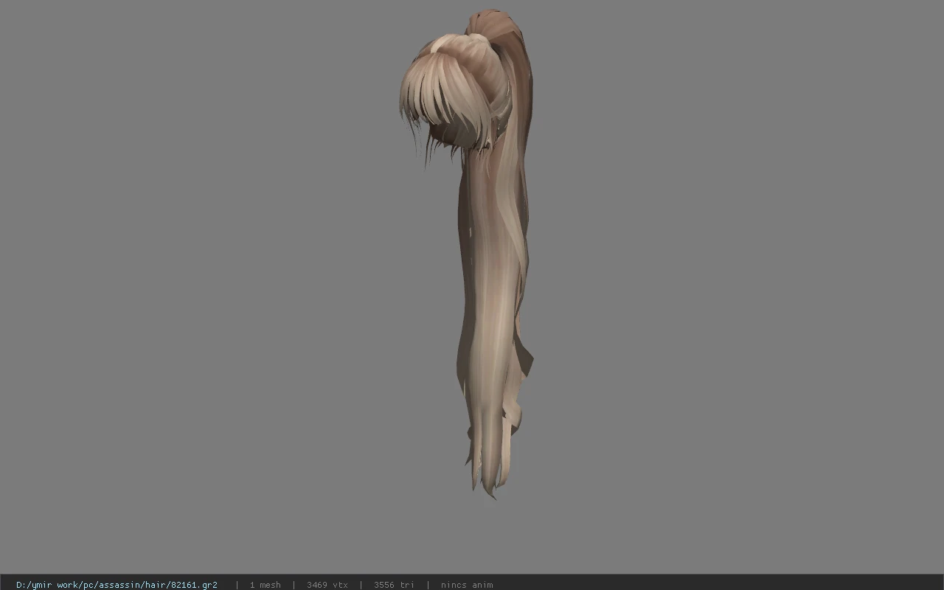Click the '3469 vtx' vertex count
944x590 pixels.
pyautogui.click(x=327, y=585)
